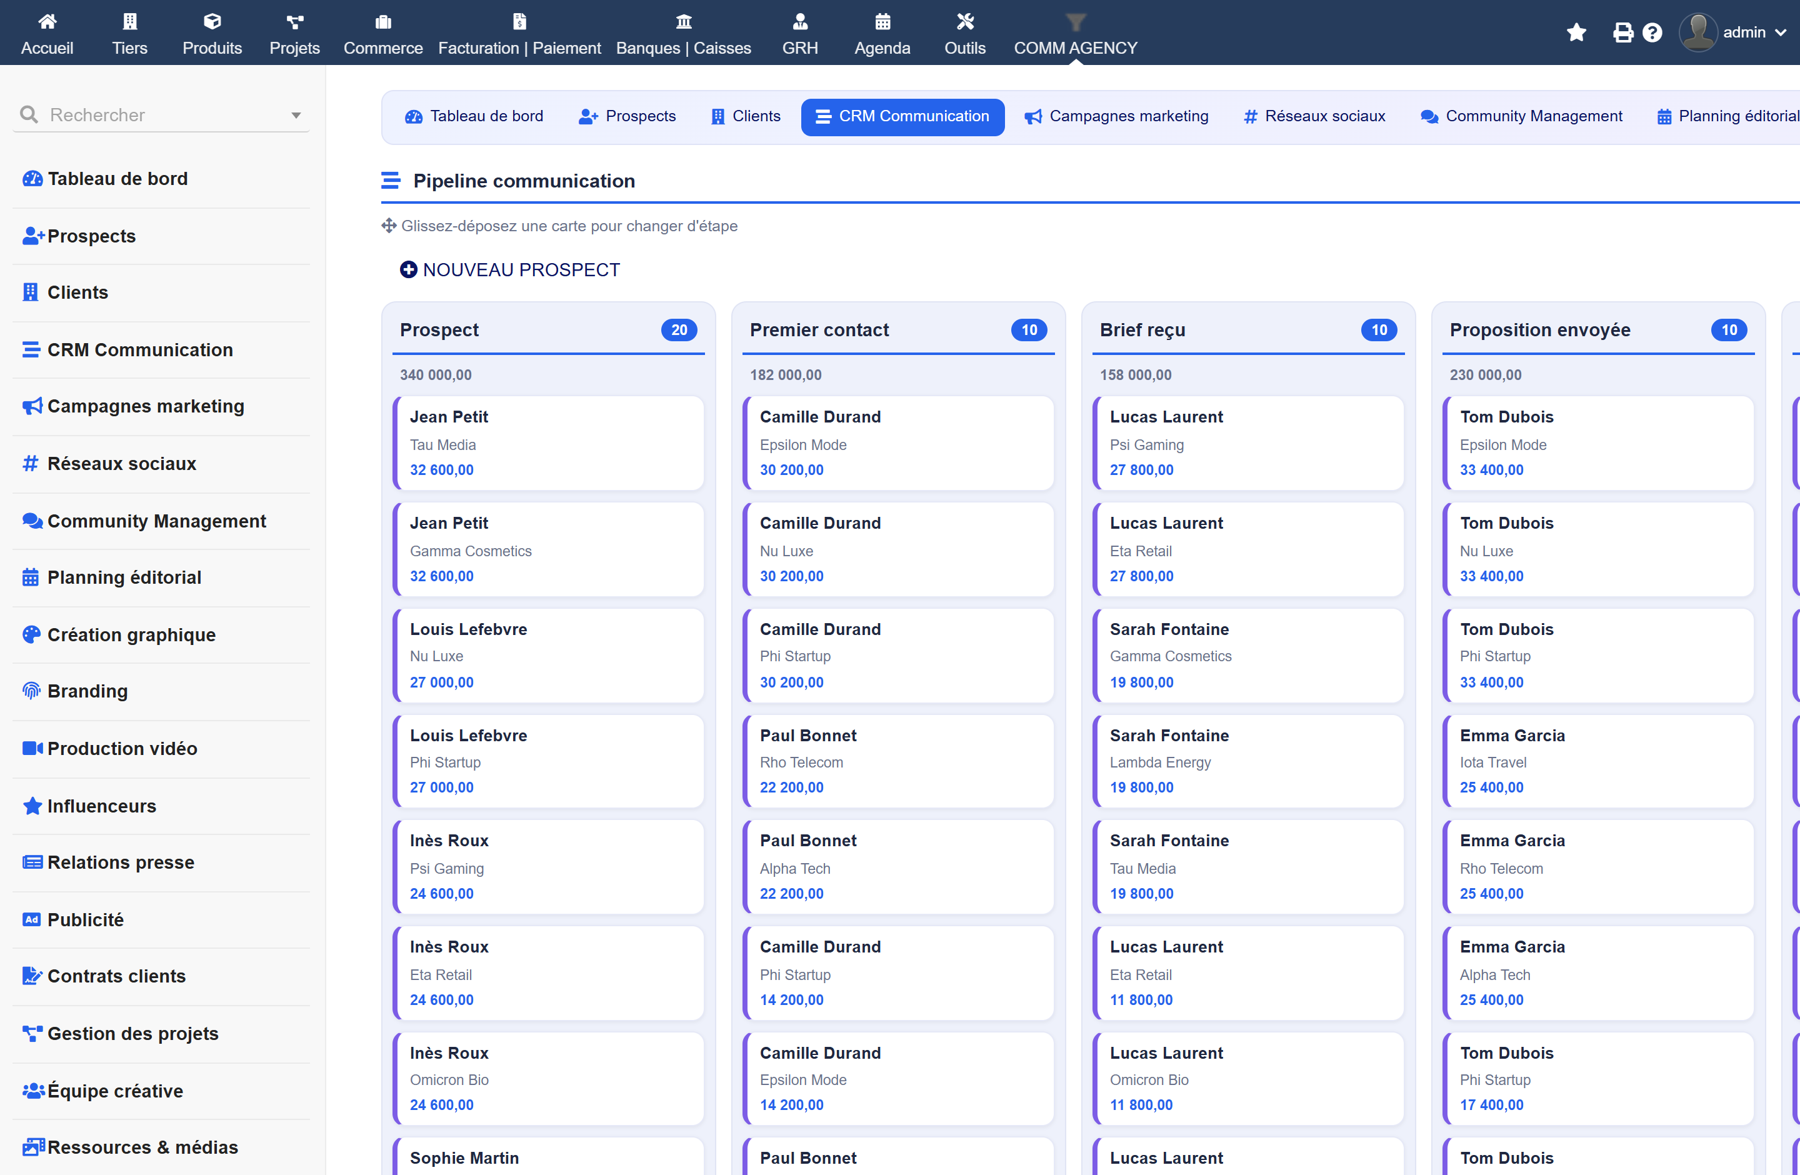Select the Sarah Fontaine Tau Media card
This screenshot has width=1800, height=1175.
pyautogui.click(x=1249, y=866)
